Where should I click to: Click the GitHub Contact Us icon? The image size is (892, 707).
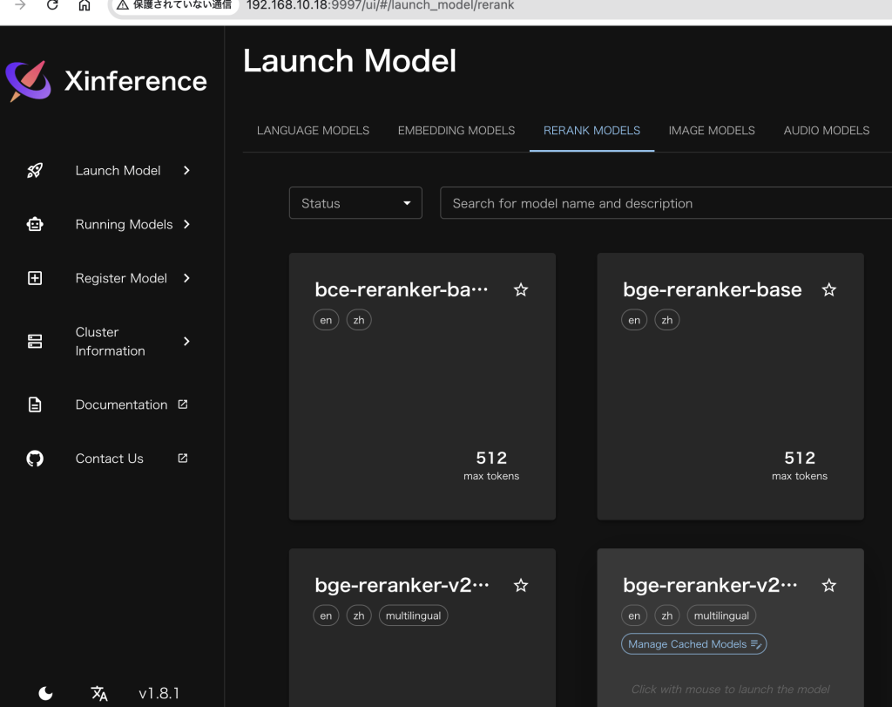point(35,459)
